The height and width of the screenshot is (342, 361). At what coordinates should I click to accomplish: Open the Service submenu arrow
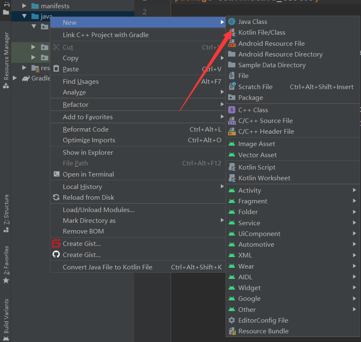pyautogui.click(x=354, y=222)
